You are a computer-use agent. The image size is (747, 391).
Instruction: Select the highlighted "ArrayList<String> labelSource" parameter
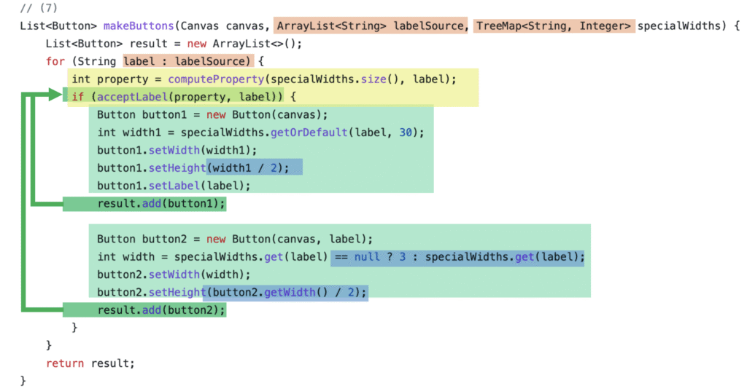371,26
